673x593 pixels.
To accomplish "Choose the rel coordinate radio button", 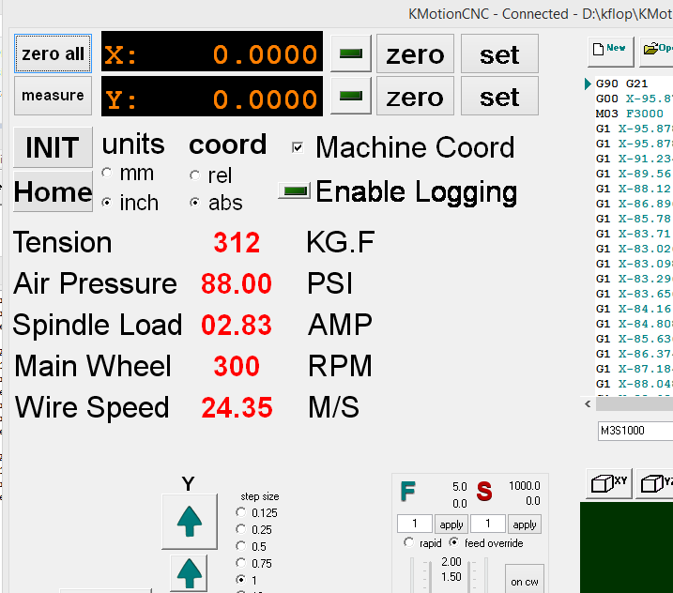I will (x=195, y=175).
